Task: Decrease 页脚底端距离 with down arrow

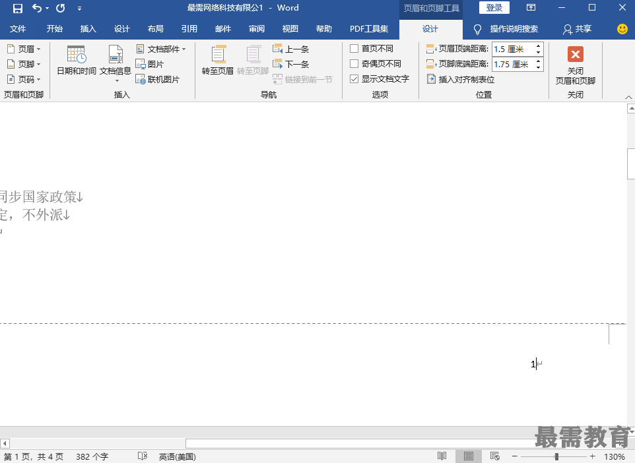Action: (538, 67)
